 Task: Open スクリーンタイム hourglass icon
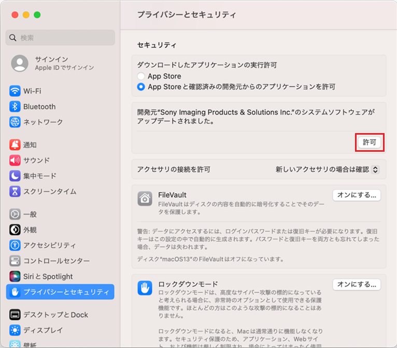pyautogui.click(x=15, y=192)
